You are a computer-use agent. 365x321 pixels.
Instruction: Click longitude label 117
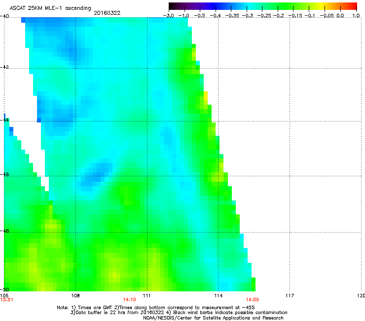pos(290,296)
